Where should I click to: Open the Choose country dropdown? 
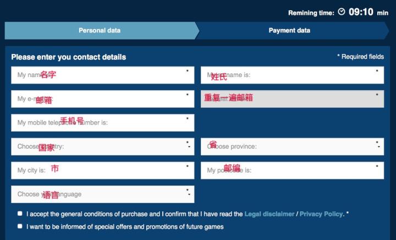102,146
